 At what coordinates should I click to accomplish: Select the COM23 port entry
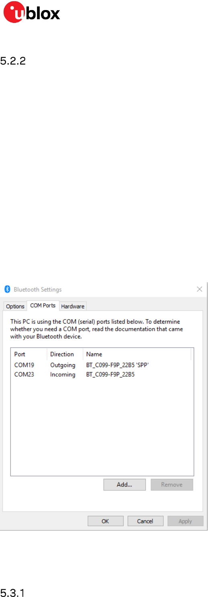click(24, 375)
